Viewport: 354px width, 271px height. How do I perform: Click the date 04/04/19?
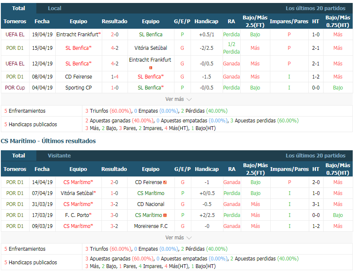(x=42, y=88)
